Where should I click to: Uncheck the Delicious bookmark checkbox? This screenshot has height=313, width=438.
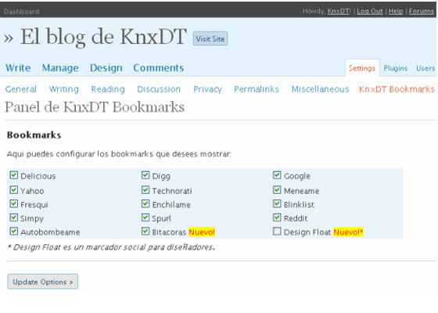14,175
